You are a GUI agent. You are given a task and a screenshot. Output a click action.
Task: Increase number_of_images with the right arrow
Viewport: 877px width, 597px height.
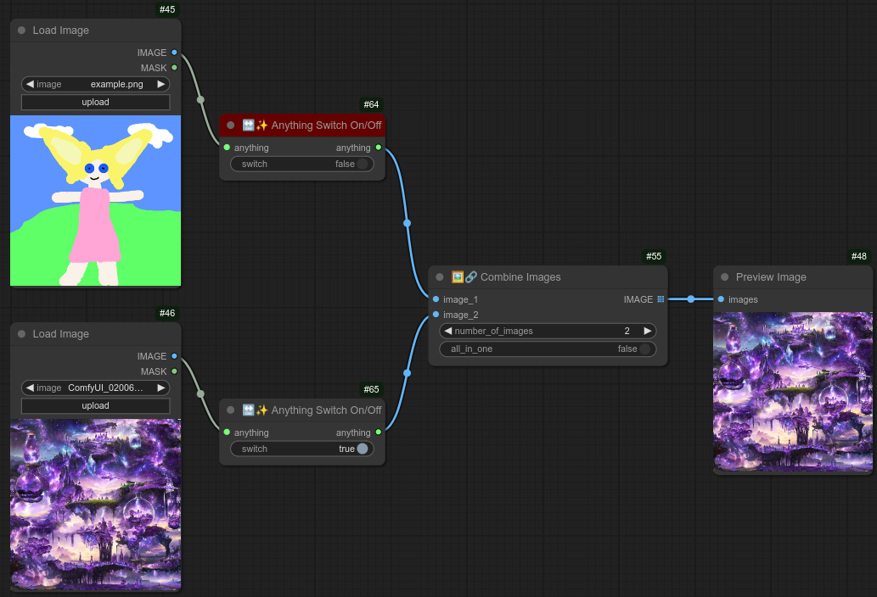pyautogui.click(x=647, y=331)
